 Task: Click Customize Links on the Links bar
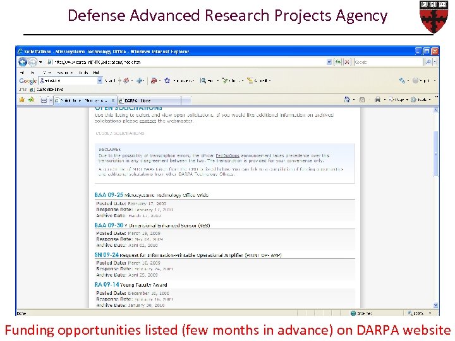tap(46, 89)
